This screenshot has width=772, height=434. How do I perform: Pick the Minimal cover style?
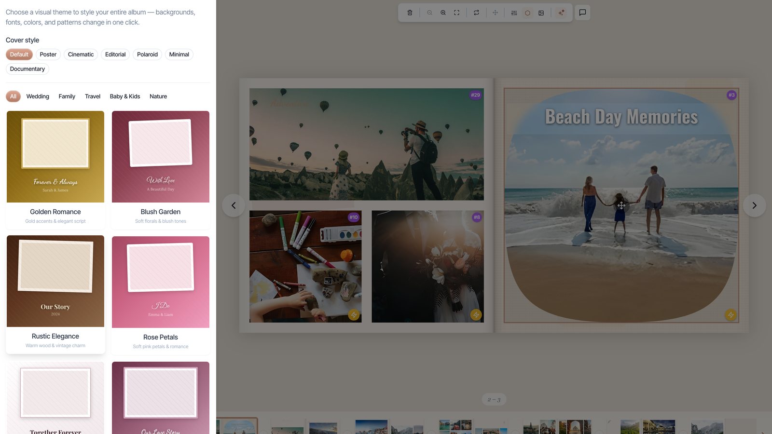pos(179,54)
